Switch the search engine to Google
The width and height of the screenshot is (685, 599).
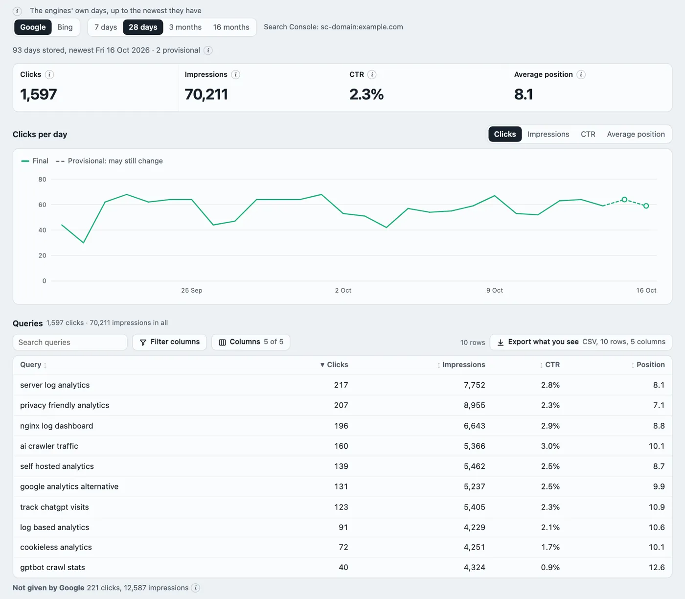tap(33, 27)
